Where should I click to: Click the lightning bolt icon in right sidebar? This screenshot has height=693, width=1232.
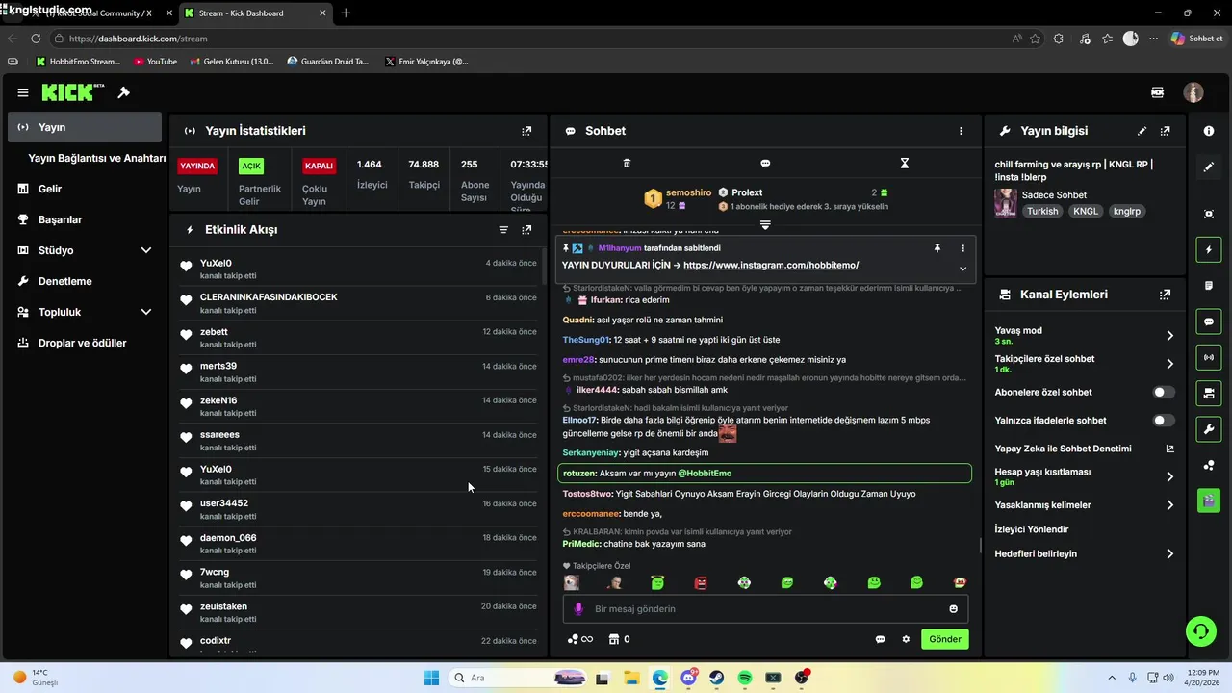(1209, 250)
